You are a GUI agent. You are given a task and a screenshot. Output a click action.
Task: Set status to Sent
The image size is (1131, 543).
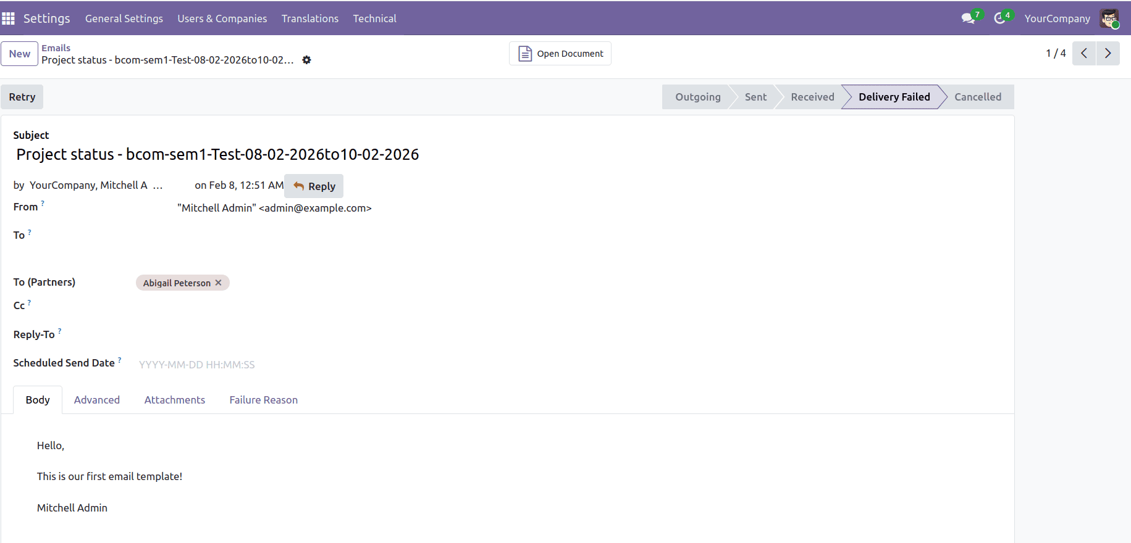pos(755,97)
